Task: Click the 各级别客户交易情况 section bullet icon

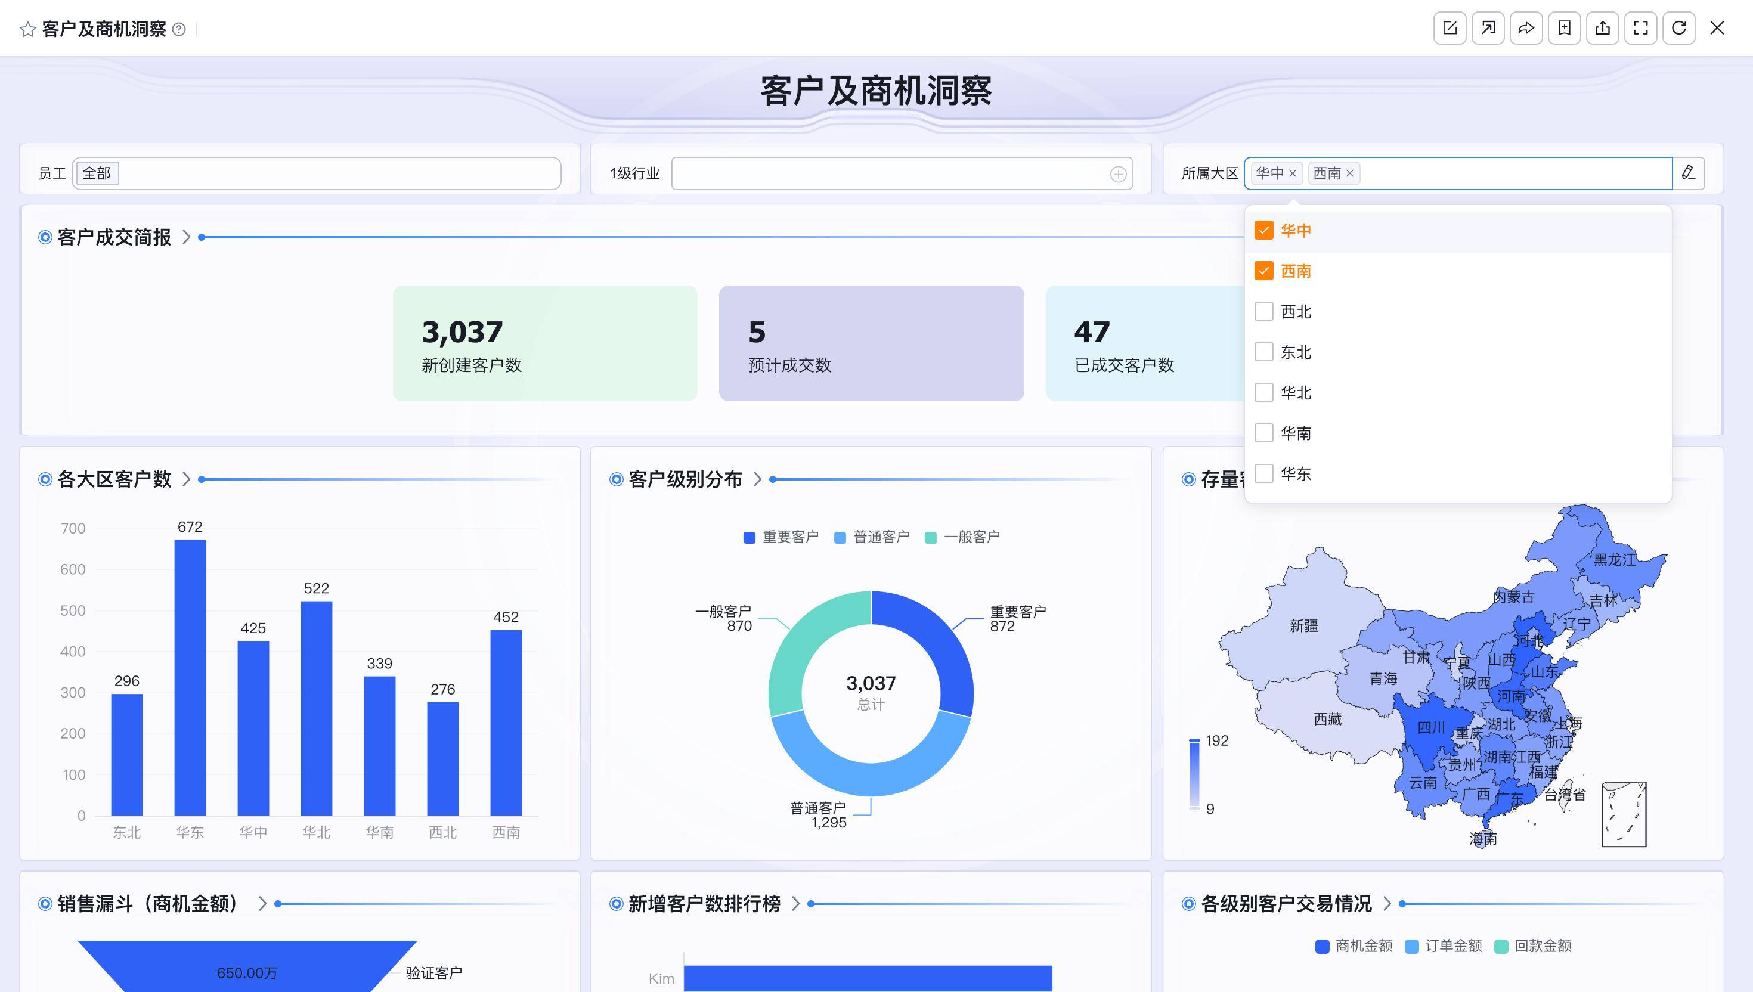Action: [x=1189, y=904]
